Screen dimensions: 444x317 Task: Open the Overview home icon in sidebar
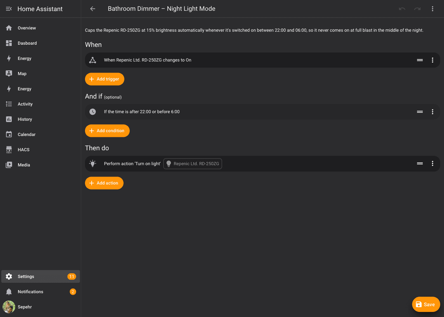tap(9, 28)
